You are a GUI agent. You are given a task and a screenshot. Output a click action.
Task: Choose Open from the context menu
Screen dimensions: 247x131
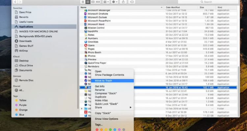98,71
